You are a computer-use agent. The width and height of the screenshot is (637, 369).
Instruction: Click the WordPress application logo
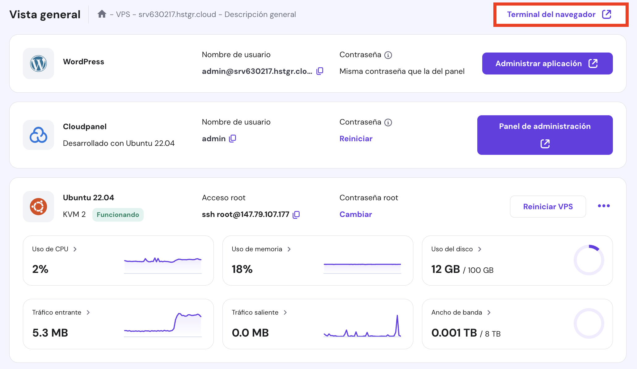38,63
